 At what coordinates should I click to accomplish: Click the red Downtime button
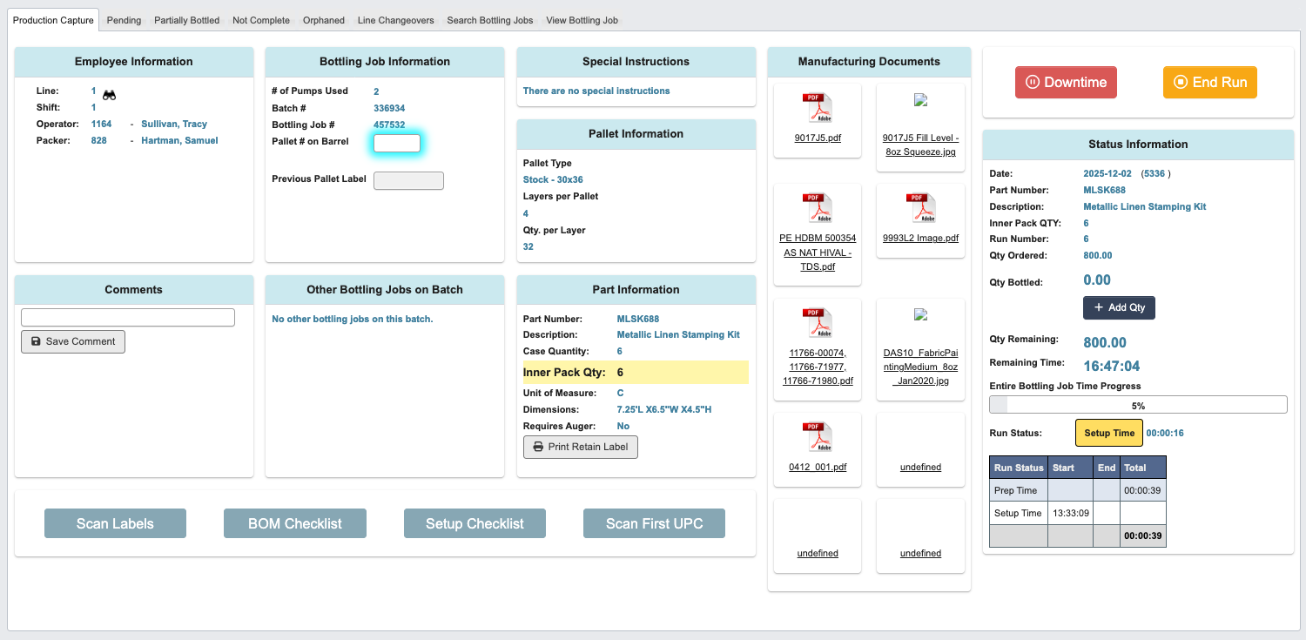(x=1066, y=82)
